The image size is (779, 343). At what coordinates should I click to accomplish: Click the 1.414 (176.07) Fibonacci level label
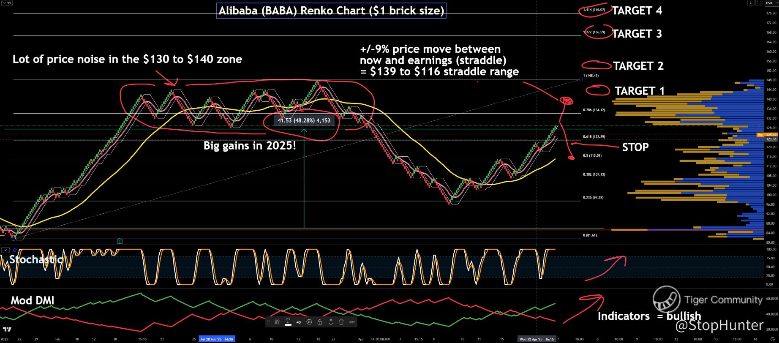594,10
